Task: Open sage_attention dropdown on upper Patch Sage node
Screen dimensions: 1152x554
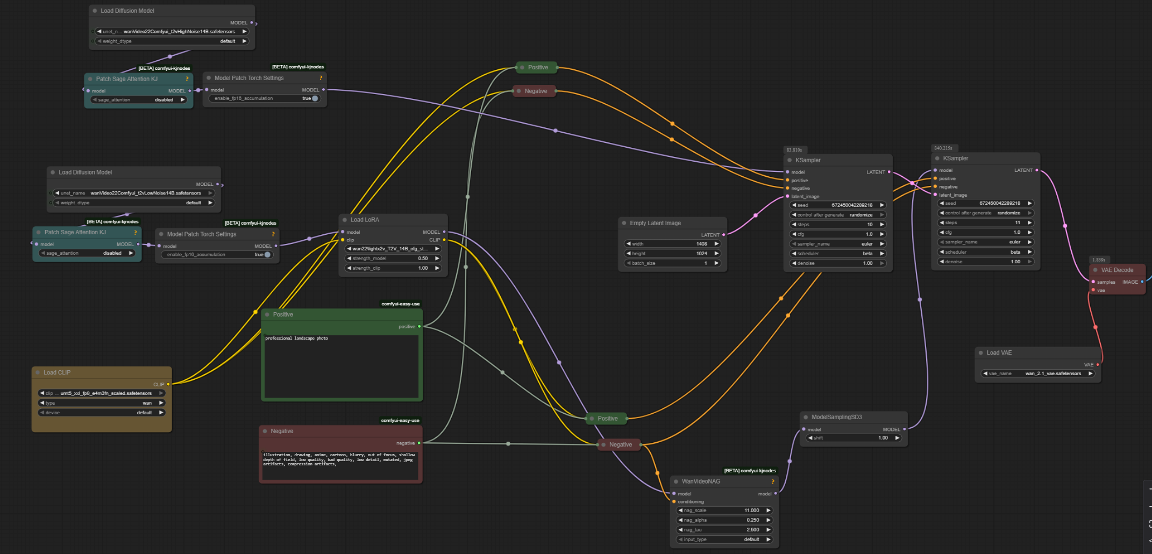Action: [x=139, y=100]
